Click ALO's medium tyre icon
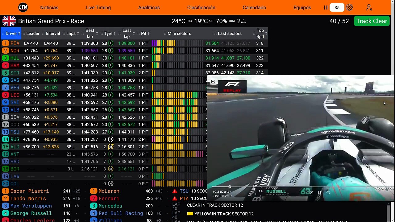 pos(110,147)
